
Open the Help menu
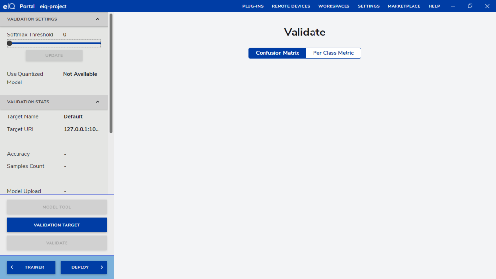(x=434, y=6)
